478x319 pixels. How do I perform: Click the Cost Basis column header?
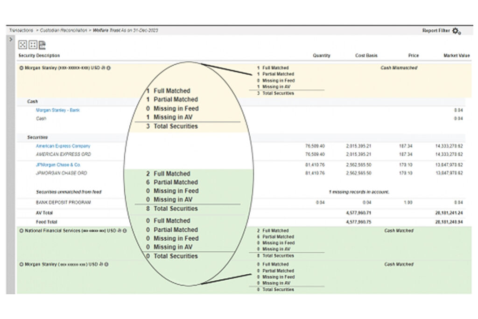point(366,55)
